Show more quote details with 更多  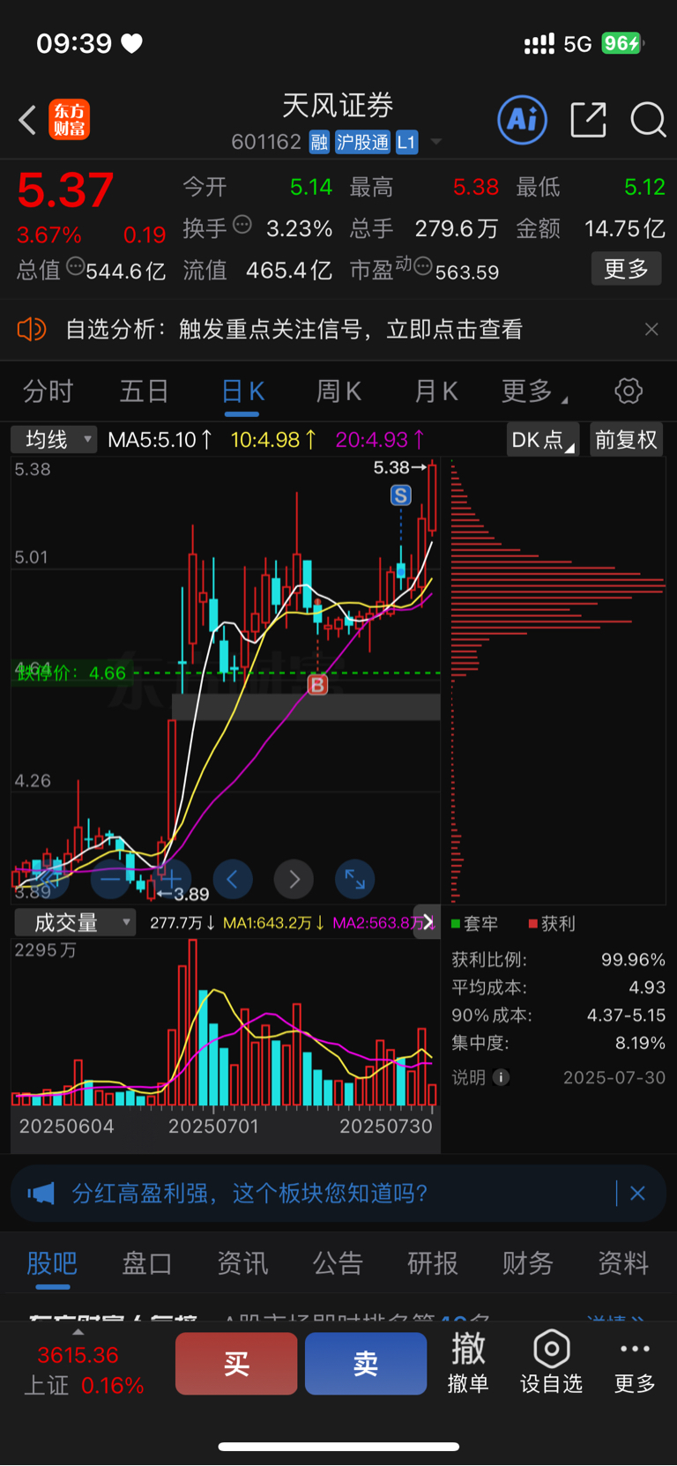coord(626,269)
